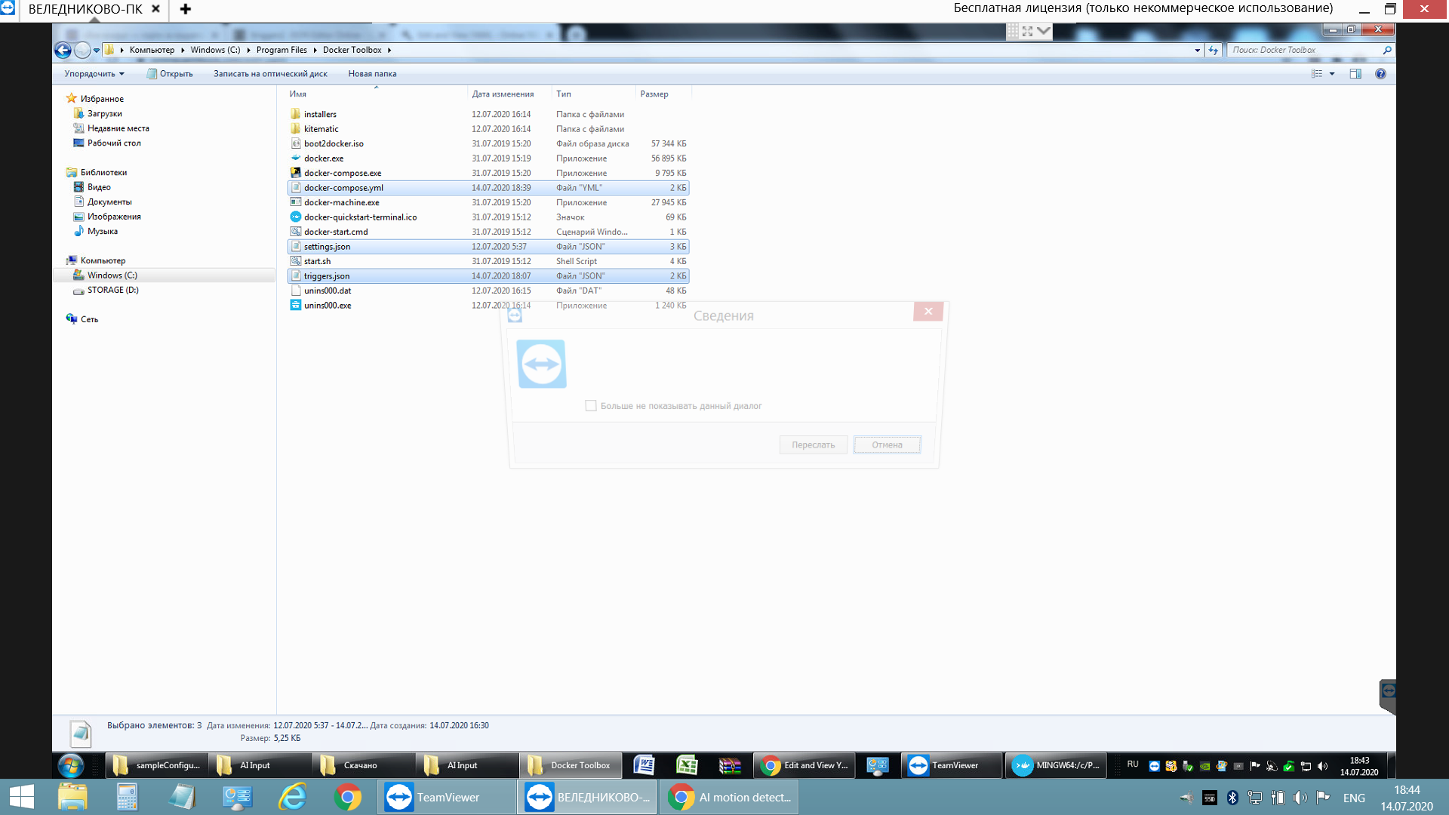Open local Calculator from taskbar
This screenshot has width=1449, height=815.
[127, 798]
